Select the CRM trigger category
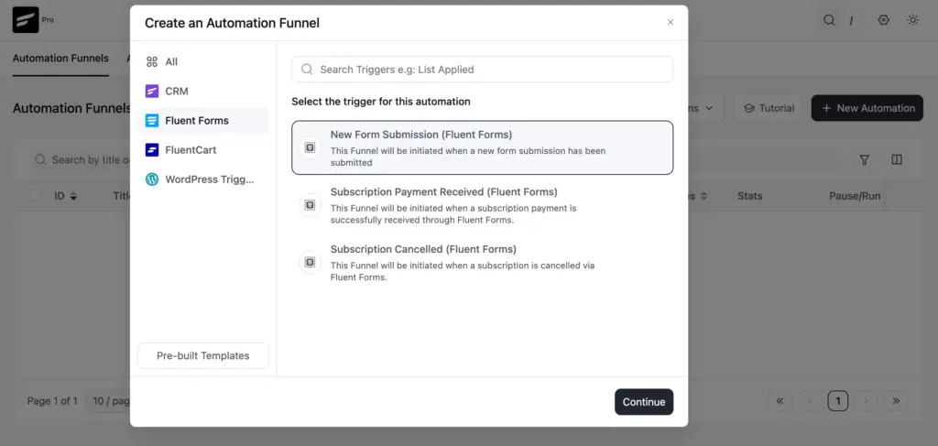The image size is (938, 446). (202, 91)
